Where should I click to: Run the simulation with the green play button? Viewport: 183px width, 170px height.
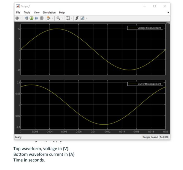(32, 18)
